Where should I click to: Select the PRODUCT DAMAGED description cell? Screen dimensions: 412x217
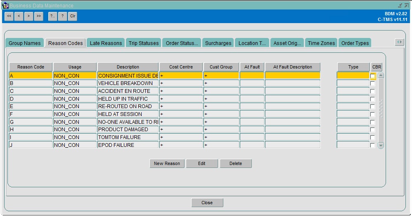[128, 130]
